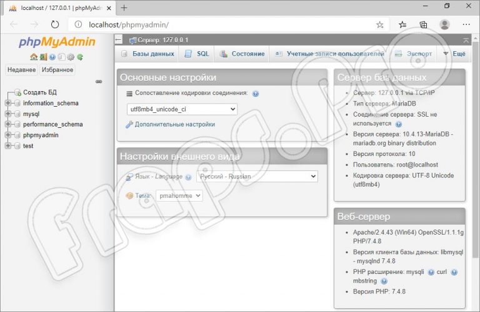The height and width of the screenshot is (312, 480).
Task: Add page to favorites star icon
Action: coord(379,25)
